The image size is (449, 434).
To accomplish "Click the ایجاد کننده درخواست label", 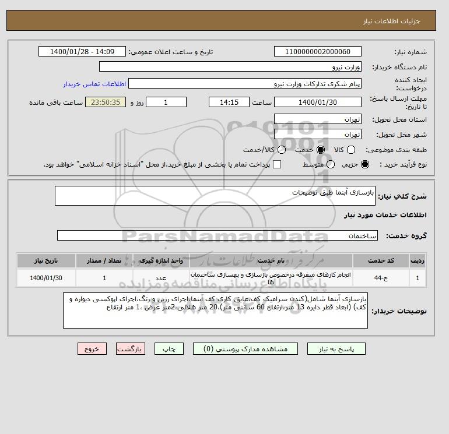I will tap(411, 84).
